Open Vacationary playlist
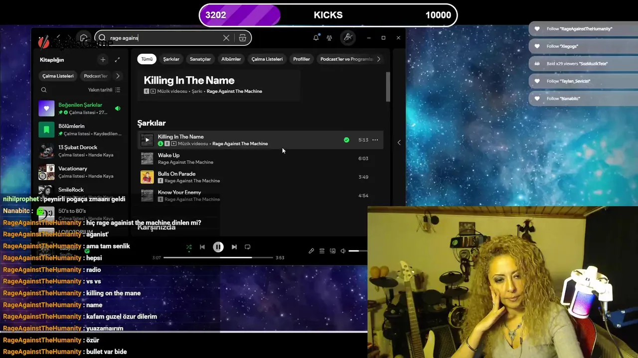The width and height of the screenshot is (638, 358). 81,172
